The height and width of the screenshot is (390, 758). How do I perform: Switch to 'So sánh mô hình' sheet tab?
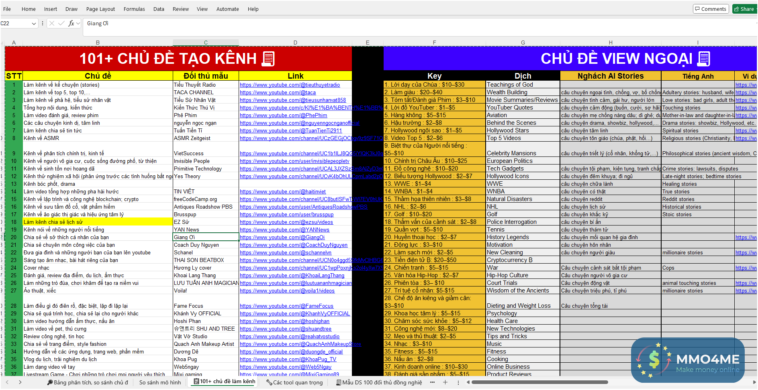coord(160,382)
